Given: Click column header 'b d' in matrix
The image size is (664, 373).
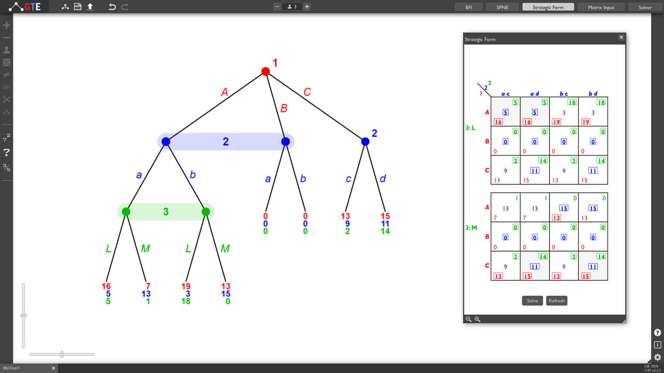Looking at the screenshot, I should click(x=593, y=93).
